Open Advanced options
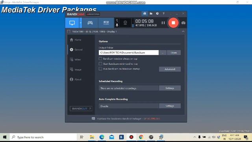Viewport: 252px width, 142px height. pyautogui.click(x=170, y=69)
